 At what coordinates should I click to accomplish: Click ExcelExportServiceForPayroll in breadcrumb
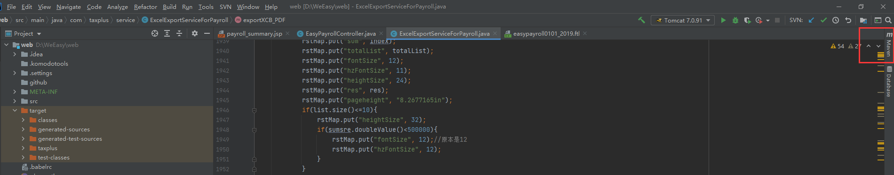pos(185,20)
